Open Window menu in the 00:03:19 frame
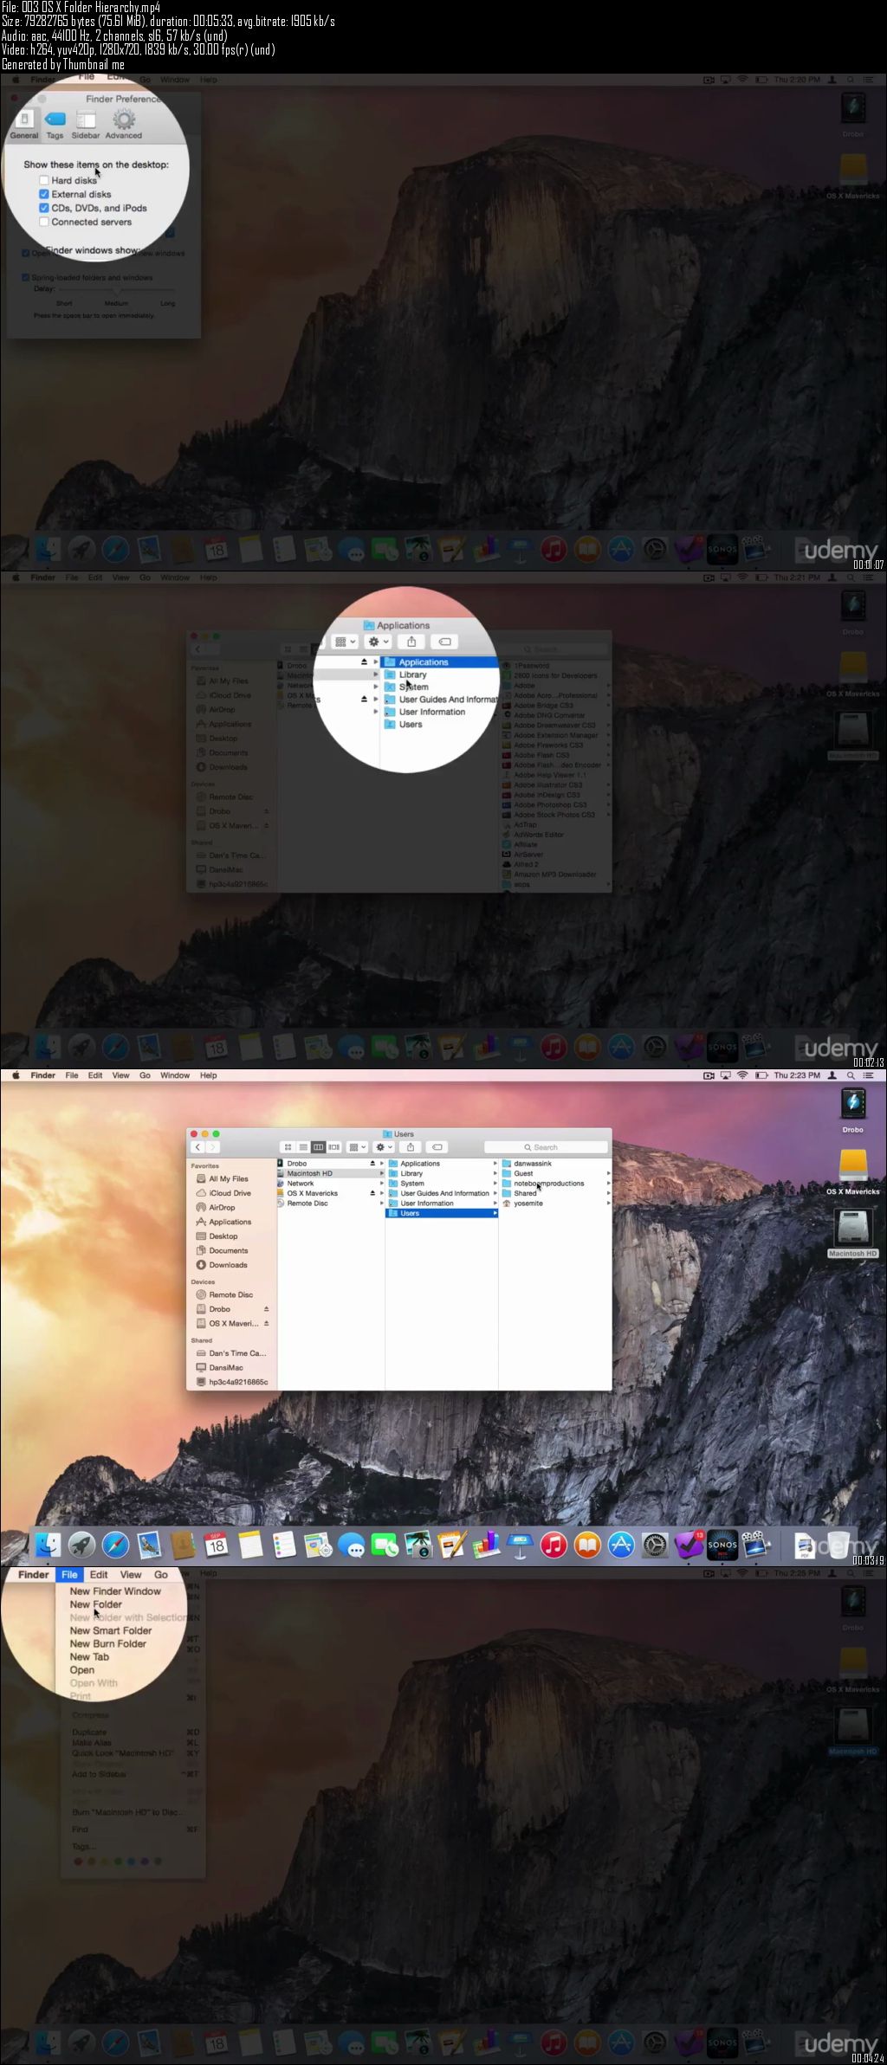This screenshot has height=2065, width=887. [175, 1075]
